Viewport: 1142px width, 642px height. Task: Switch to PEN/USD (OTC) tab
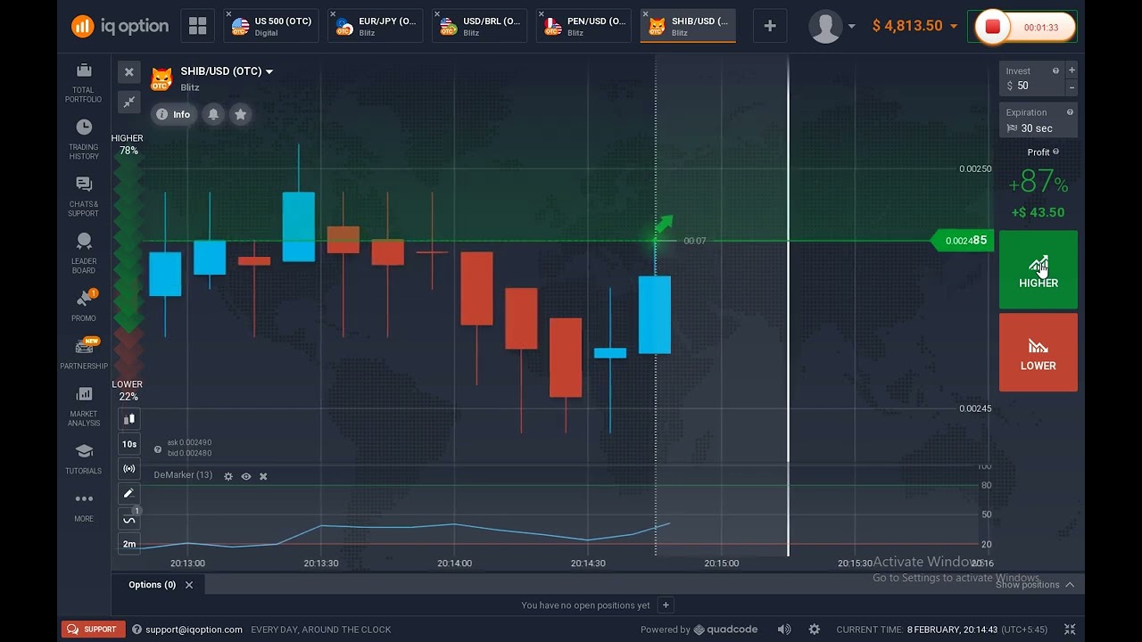click(584, 26)
